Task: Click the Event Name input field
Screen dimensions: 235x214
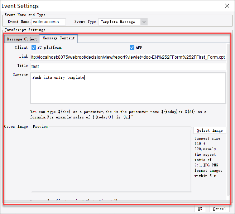Action: pyautogui.click(x=49, y=22)
